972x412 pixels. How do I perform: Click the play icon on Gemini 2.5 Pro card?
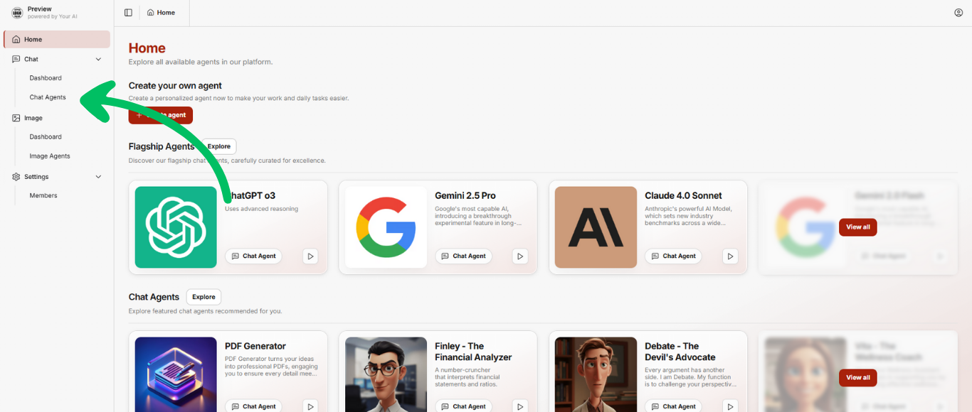pos(520,256)
